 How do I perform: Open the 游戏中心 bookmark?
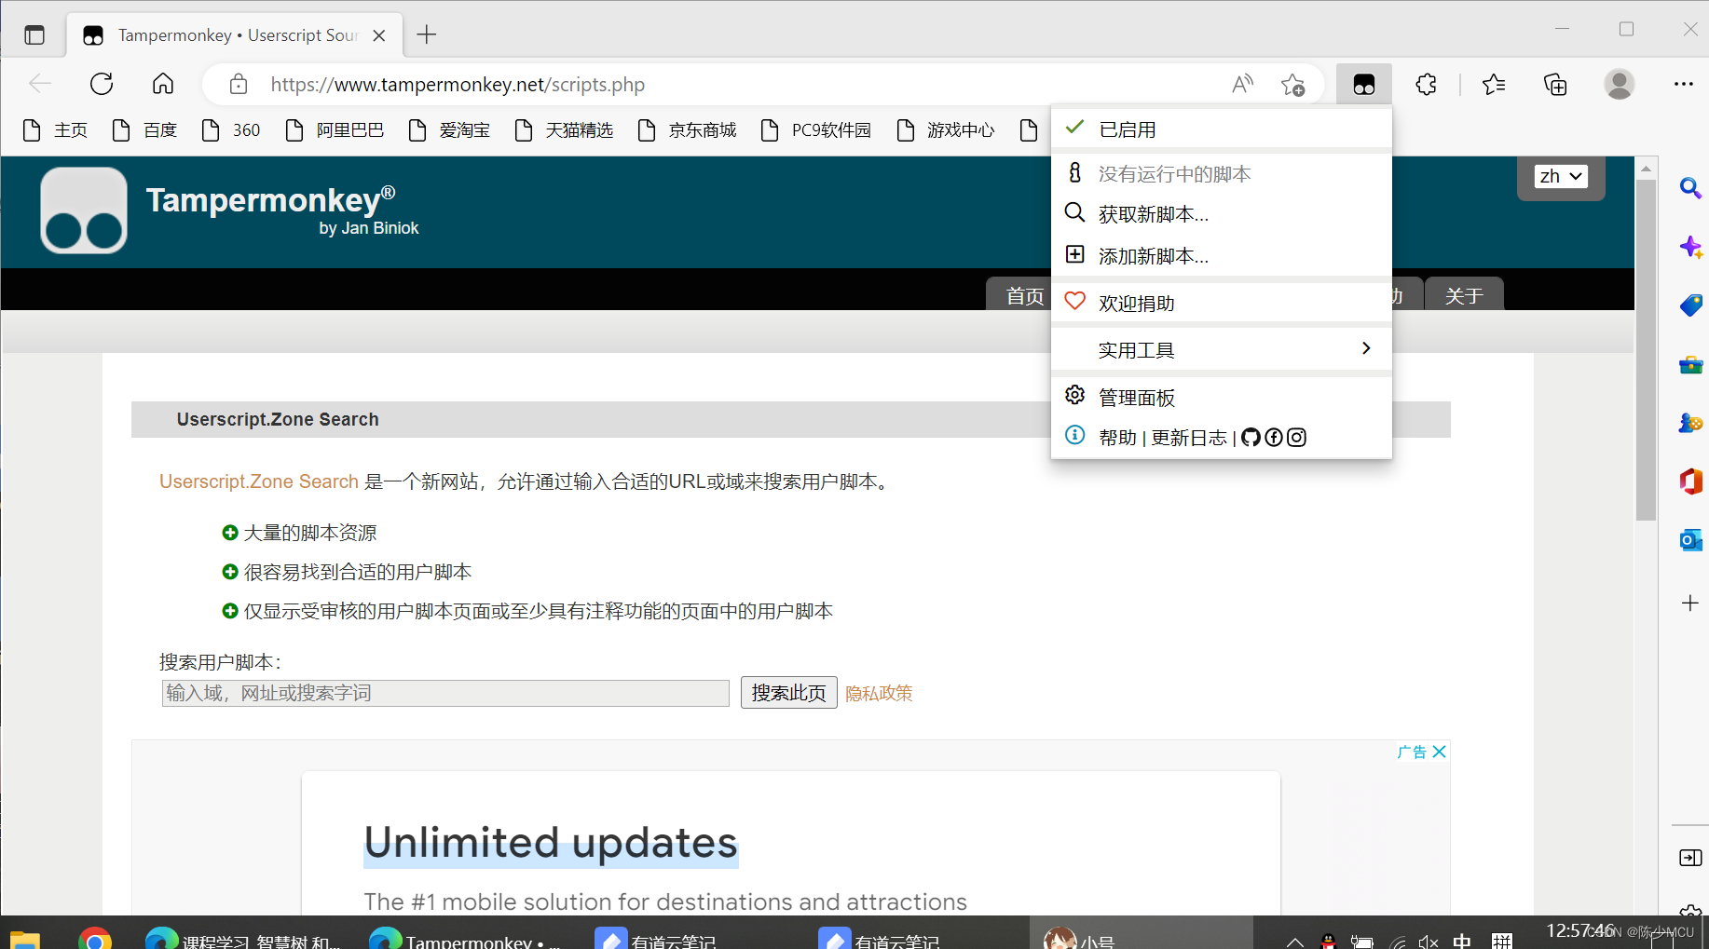pos(946,130)
